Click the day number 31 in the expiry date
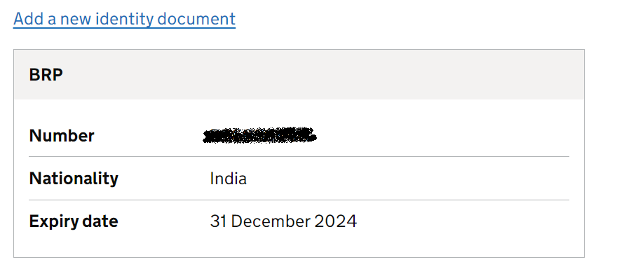This screenshot has width=617, height=269. point(218,221)
